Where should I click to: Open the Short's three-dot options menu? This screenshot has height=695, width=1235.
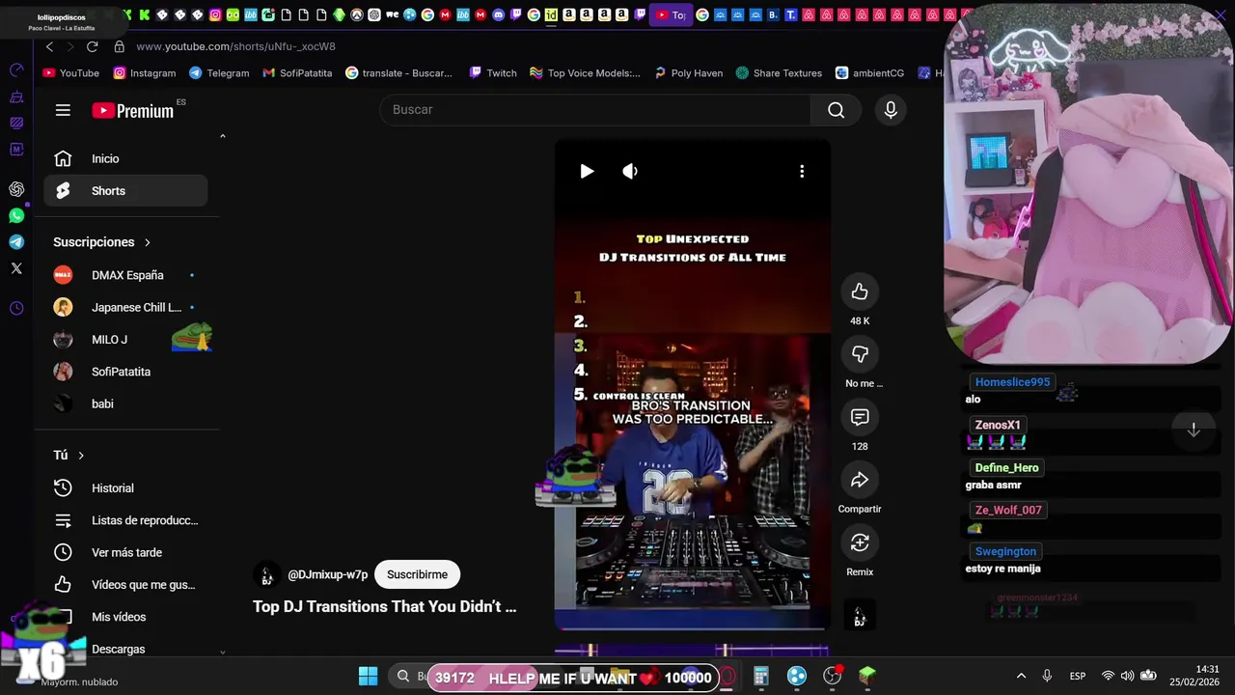point(802,171)
